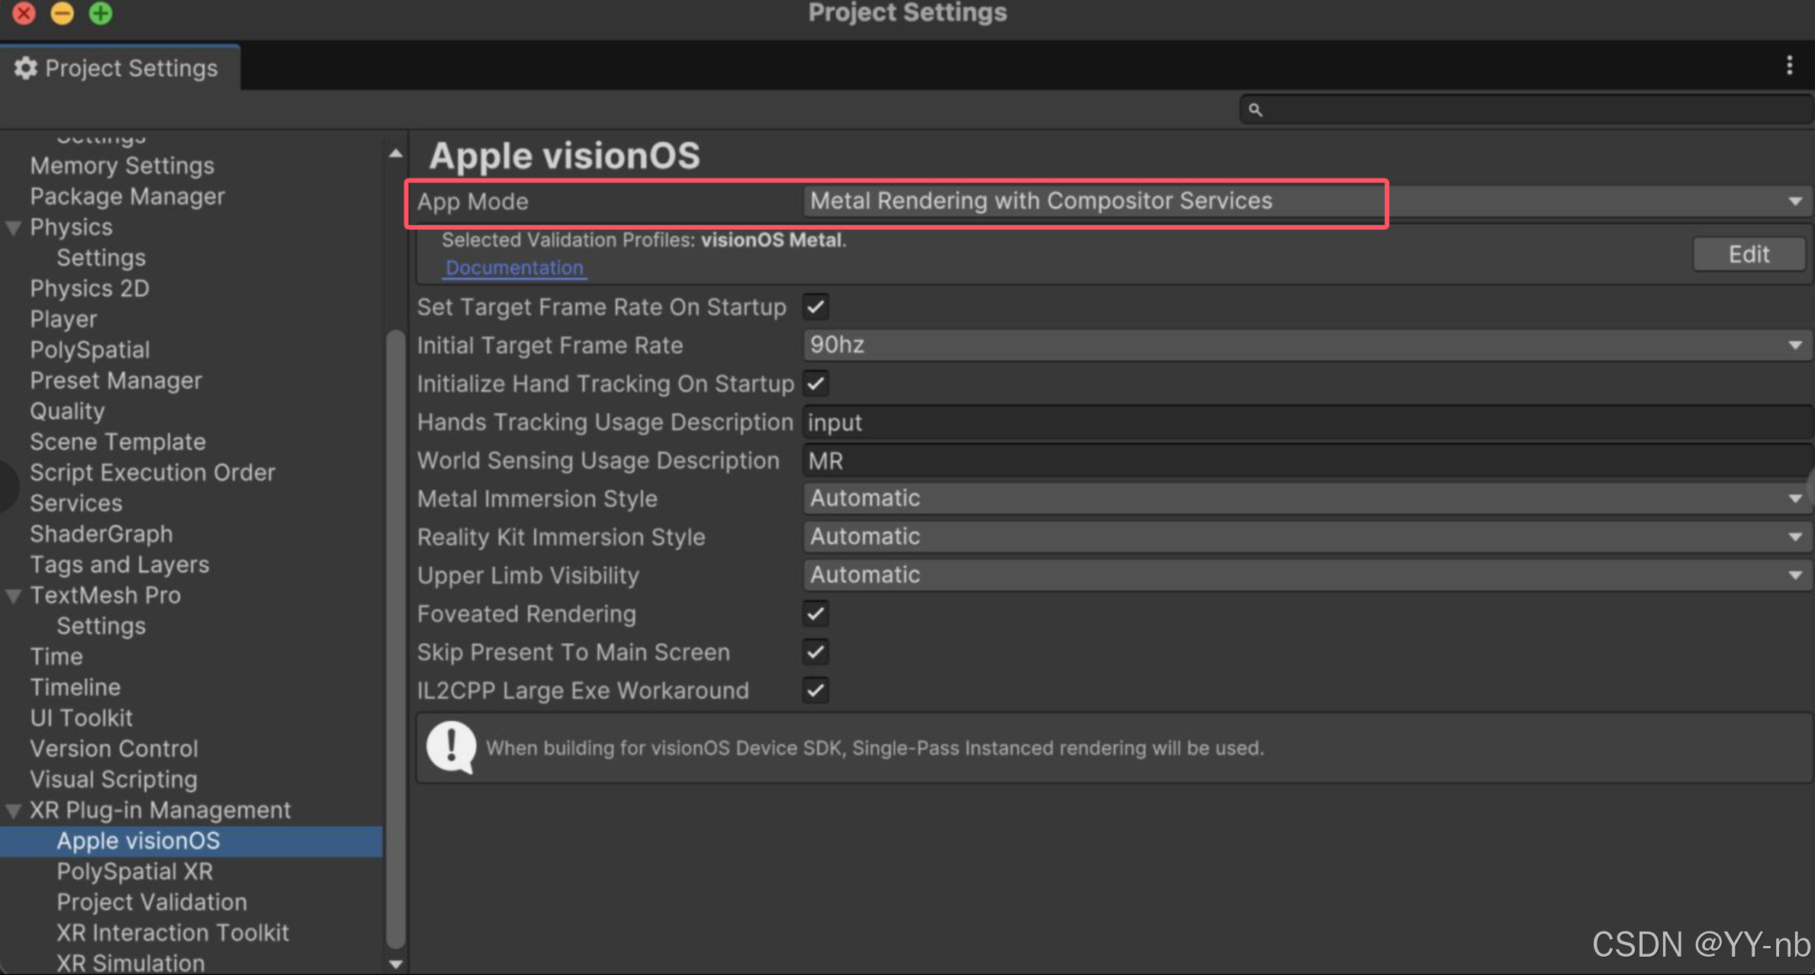
Task: Toggle Set Target Frame Rate On Startup
Action: pos(816,307)
